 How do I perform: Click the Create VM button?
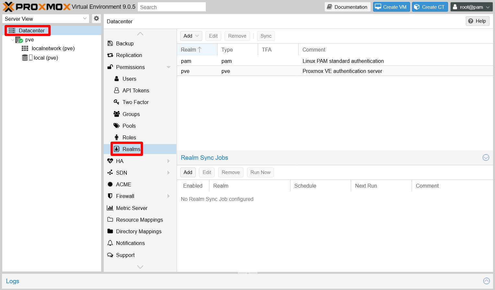click(x=391, y=6)
